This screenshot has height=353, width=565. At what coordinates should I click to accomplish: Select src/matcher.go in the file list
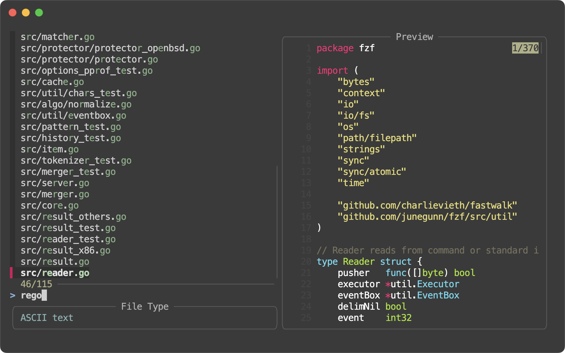click(57, 37)
